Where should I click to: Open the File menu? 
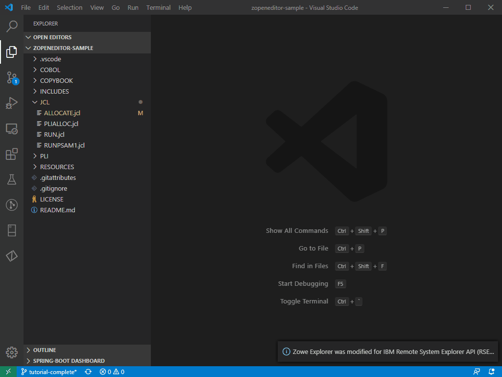(25, 7)
